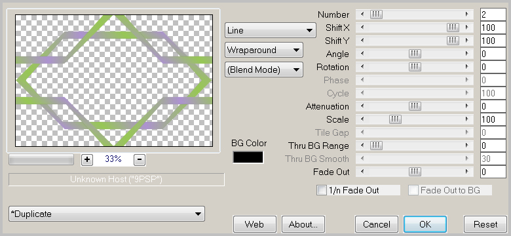Click the Scale slider right arrow
This screenshot has width=511, height=236.
(466, 119)
